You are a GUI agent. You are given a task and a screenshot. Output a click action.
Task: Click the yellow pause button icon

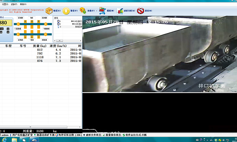pyautogui.click(x=66, y=11)
